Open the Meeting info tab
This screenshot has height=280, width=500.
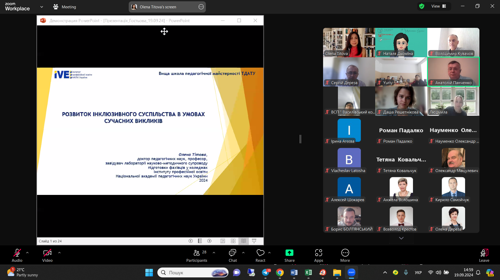[65, 7]
